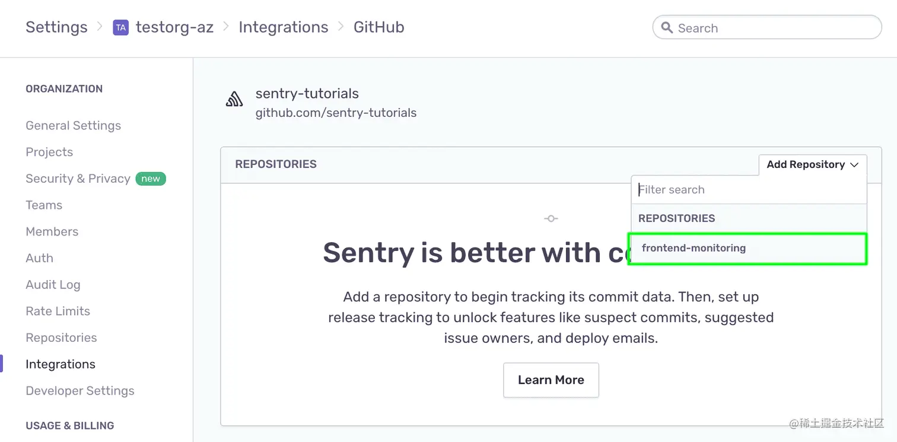Navigate to Integrations via breadcrumb
The image size is (897, 442).
pyautogui.click(x=283, y=27)
